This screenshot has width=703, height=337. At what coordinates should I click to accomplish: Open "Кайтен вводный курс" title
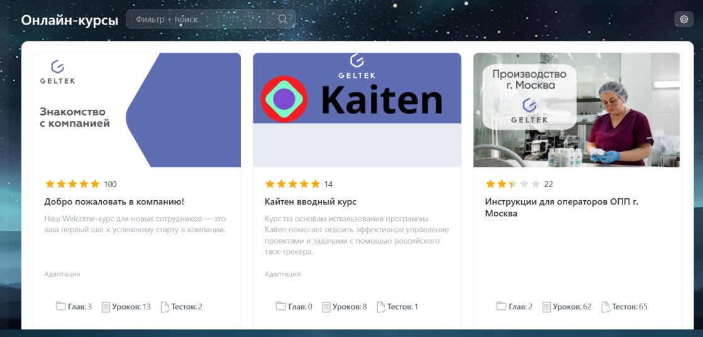coord(311,202)
